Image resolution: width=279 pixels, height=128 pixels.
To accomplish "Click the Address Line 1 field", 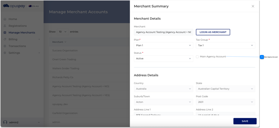I will point(163,114).
